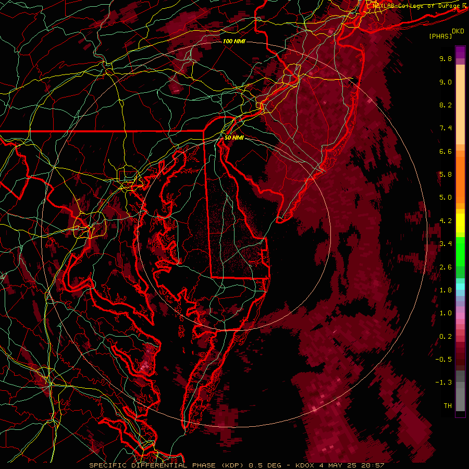Click the 5.8 value on the color scale

(446, 175)
